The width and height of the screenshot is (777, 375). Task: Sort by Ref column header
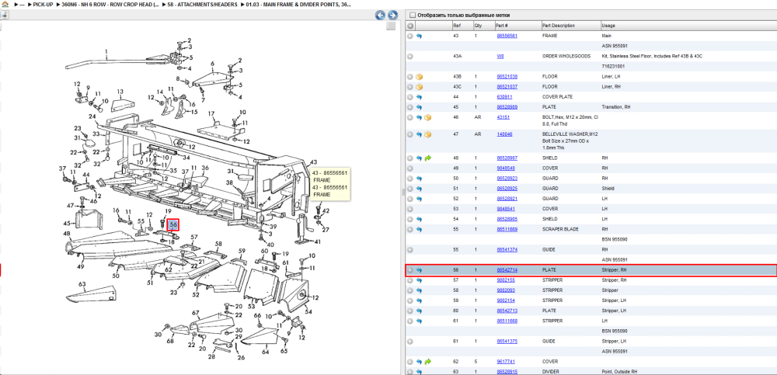click(x=462, y=26)
